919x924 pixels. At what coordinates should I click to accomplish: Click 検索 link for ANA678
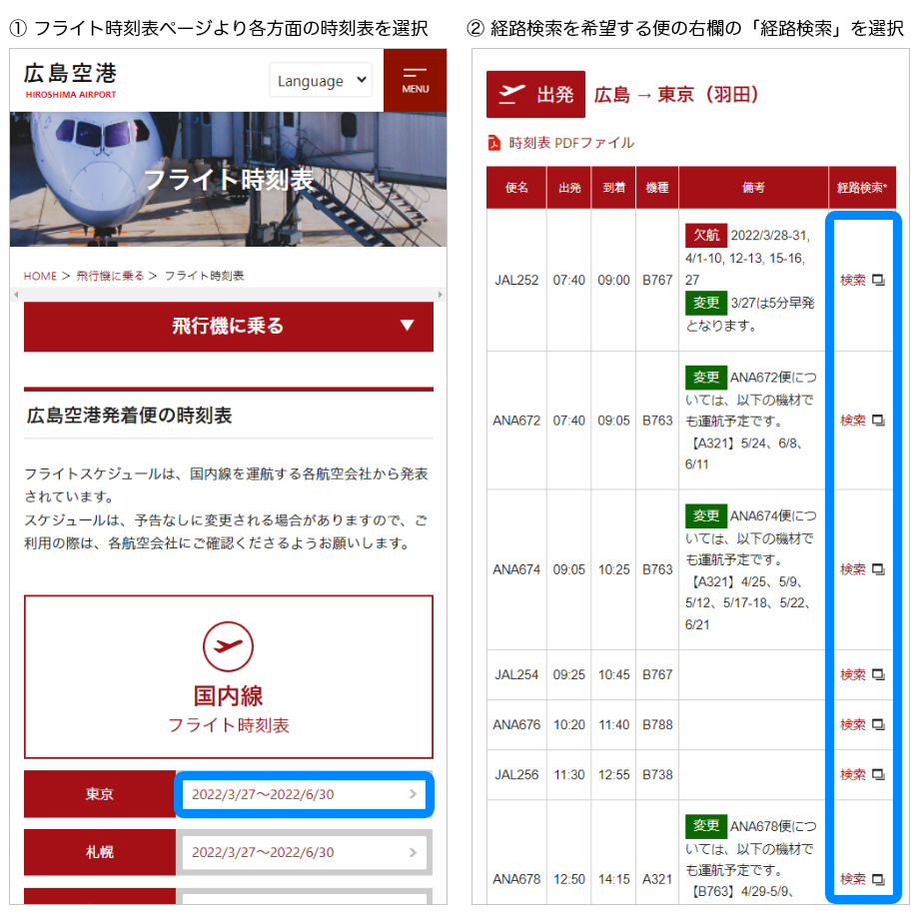pos(852,879)
